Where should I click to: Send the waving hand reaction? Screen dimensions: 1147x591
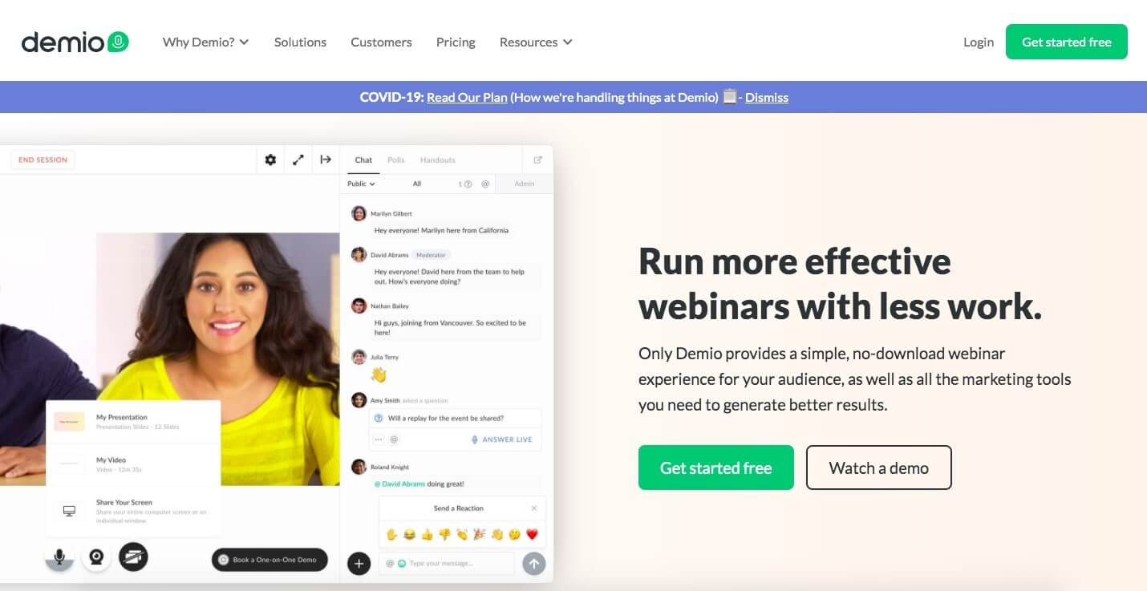click(497, 534)
